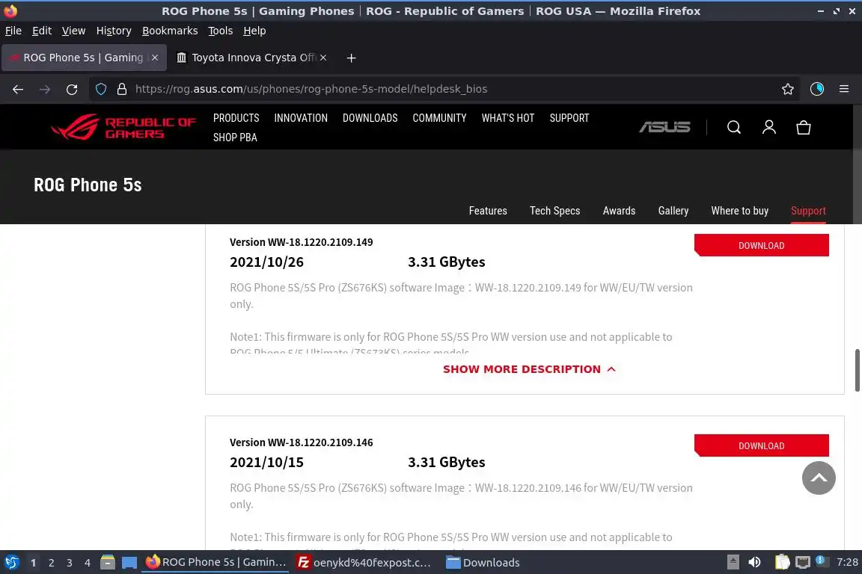Open the SUPPORT navigation menu
862x574 pixels.
569,118
